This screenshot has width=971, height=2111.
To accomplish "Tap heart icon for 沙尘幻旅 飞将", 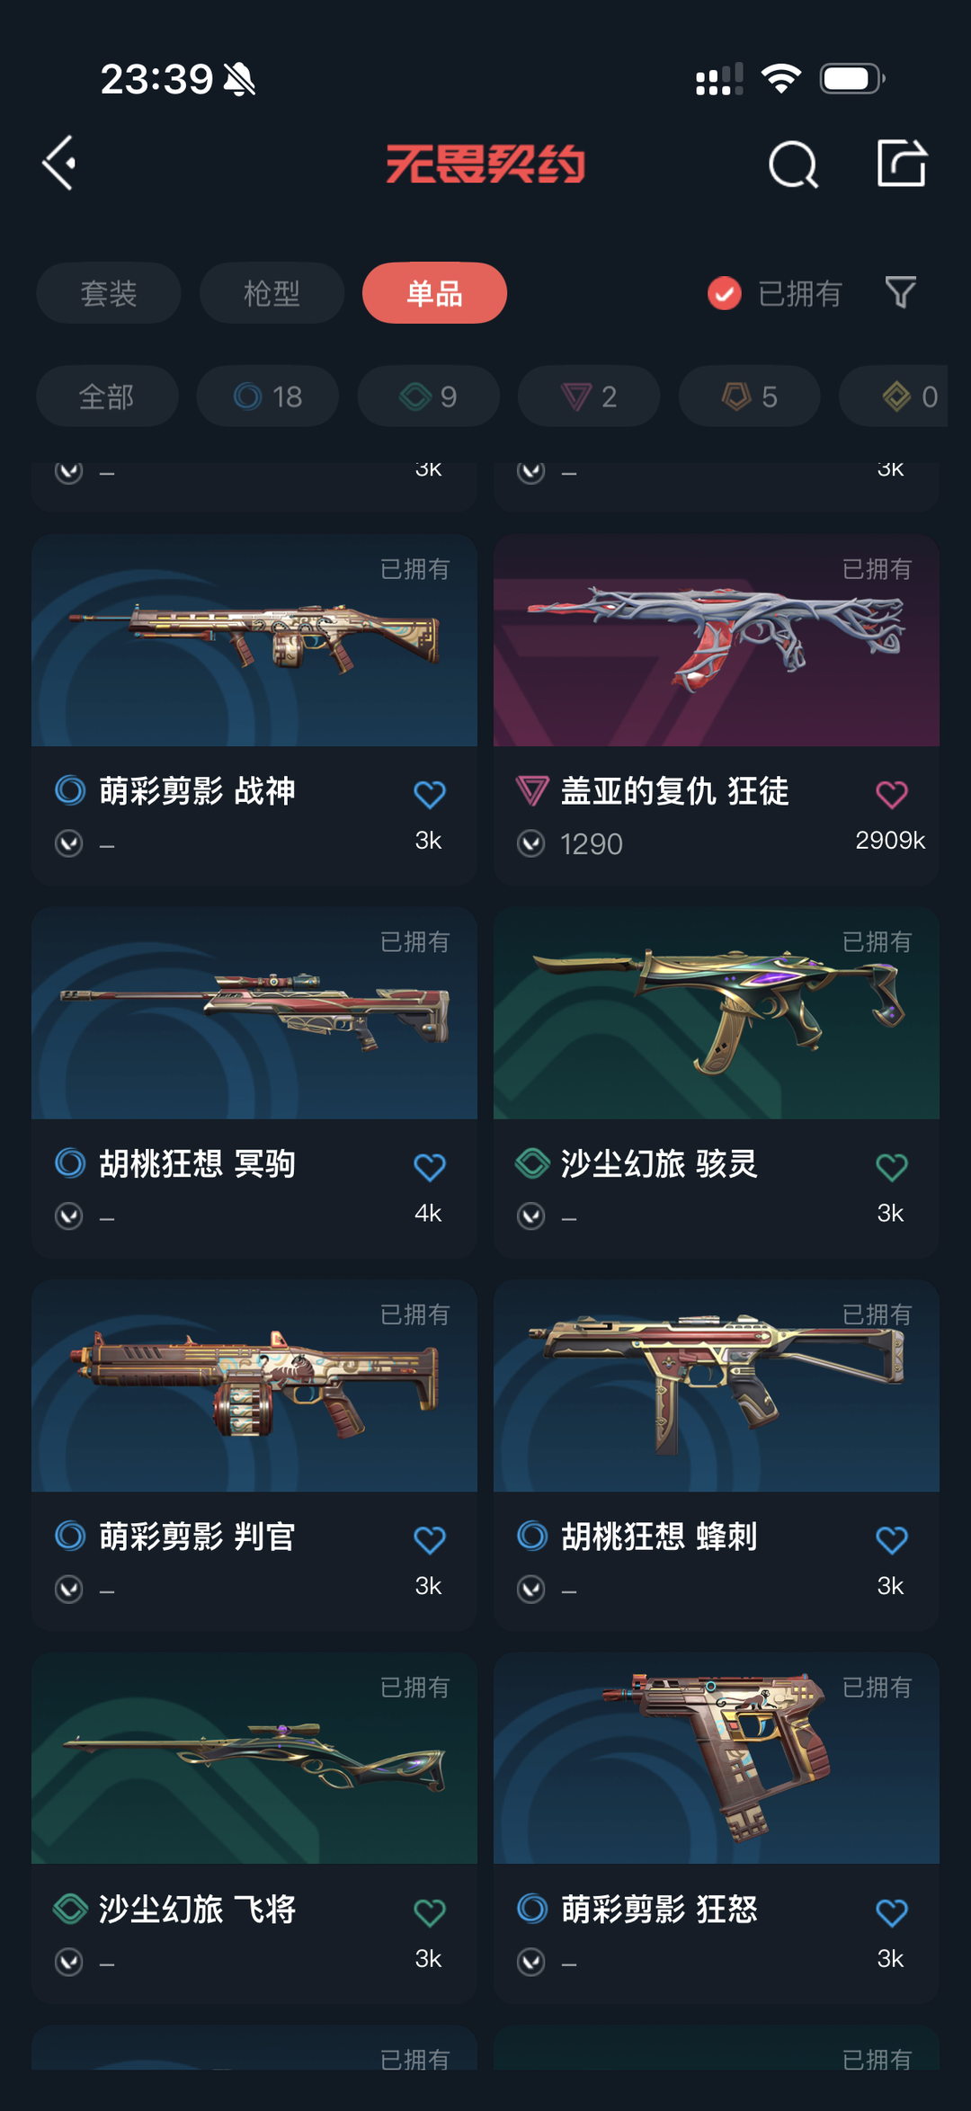I will [429, 1912].
